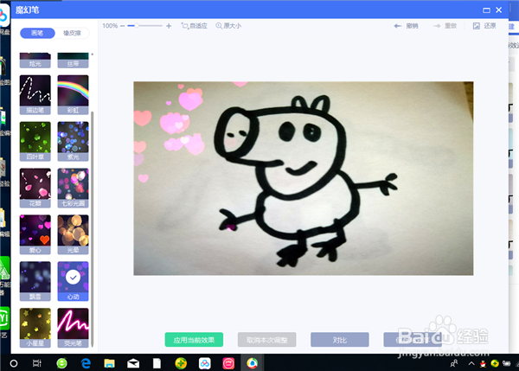Screen dimensions: 519x371
Task: Select the 七彩光圆 colorful circles brush
Action: (x=74, y=188)
